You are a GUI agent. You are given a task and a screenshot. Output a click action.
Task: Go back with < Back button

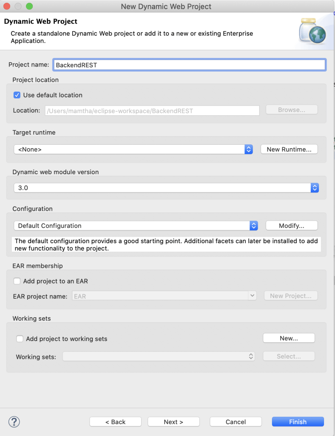coord(115,422)
